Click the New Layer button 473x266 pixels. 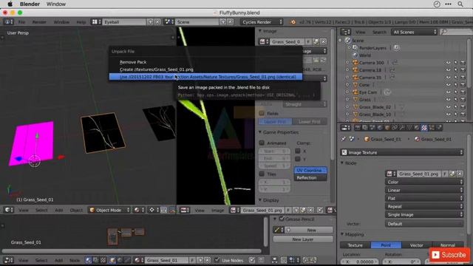pos(303,239)
